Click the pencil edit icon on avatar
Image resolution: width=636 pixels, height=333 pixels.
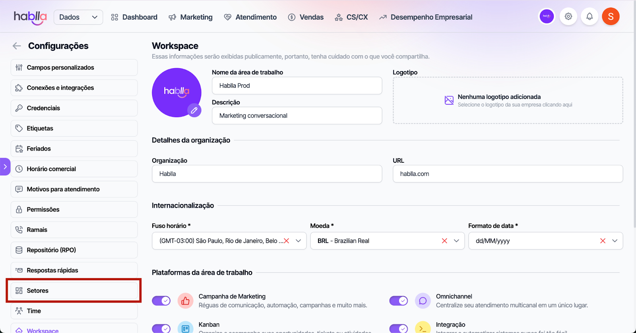click(x=194, y=110)
